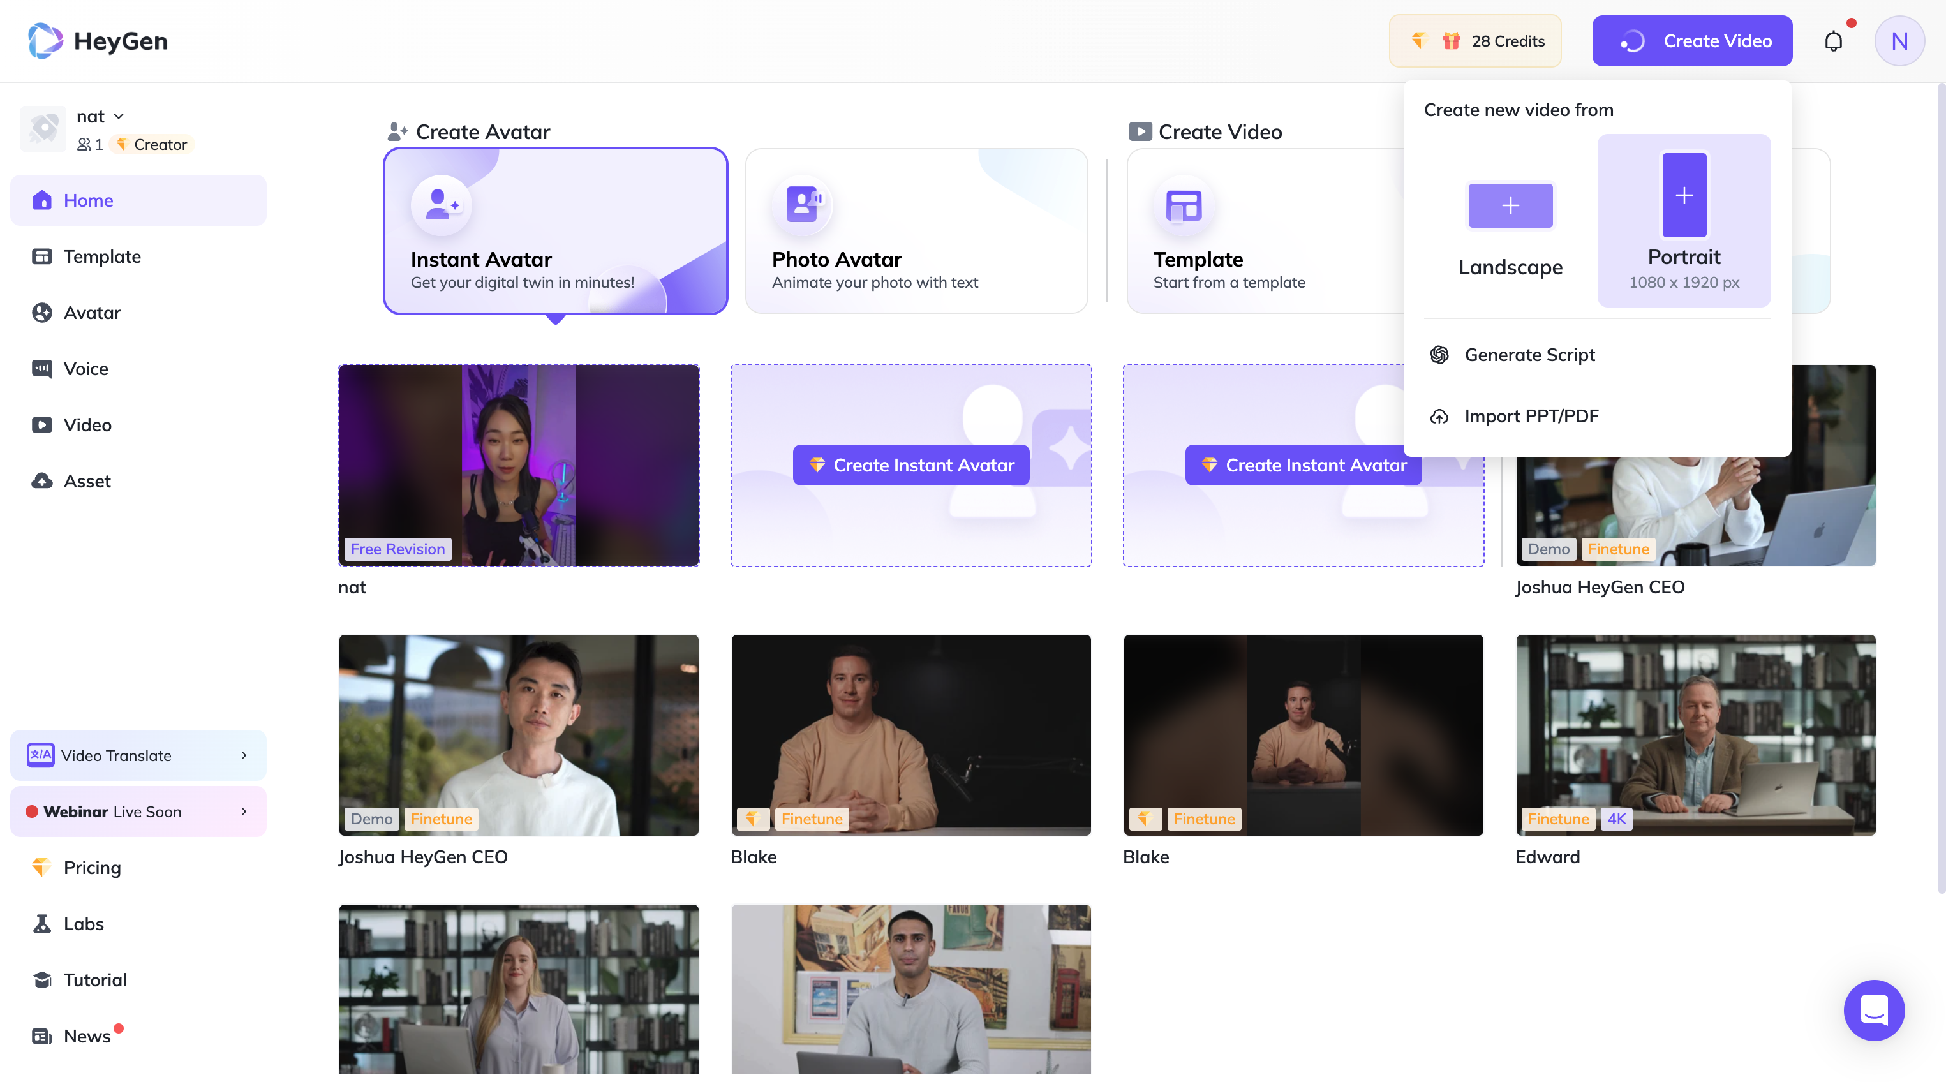Select the Portrait plus icon
Screen dimensions: 1946x1082
[1684, 196]
